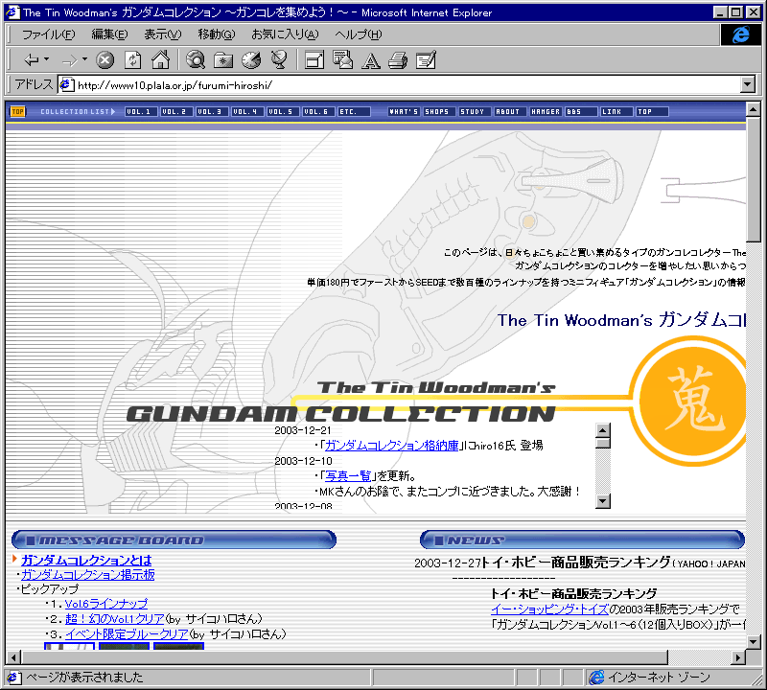767x690 pixels.
Task: Open the Forward button history dropdown arrow
Action: tap(84, 59)
